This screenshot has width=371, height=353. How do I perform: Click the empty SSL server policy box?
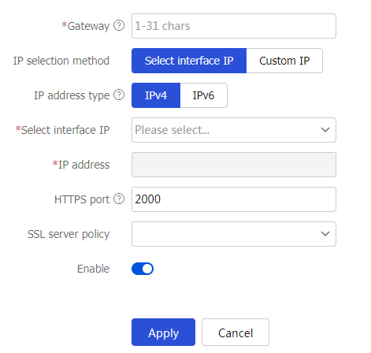point(234,234)
